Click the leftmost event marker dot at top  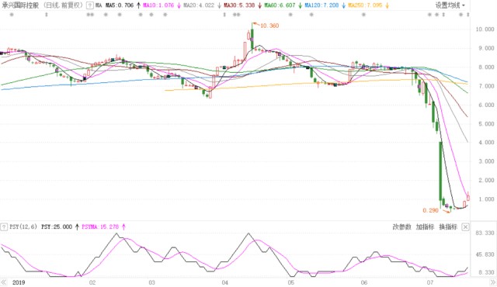click(12, 15)
